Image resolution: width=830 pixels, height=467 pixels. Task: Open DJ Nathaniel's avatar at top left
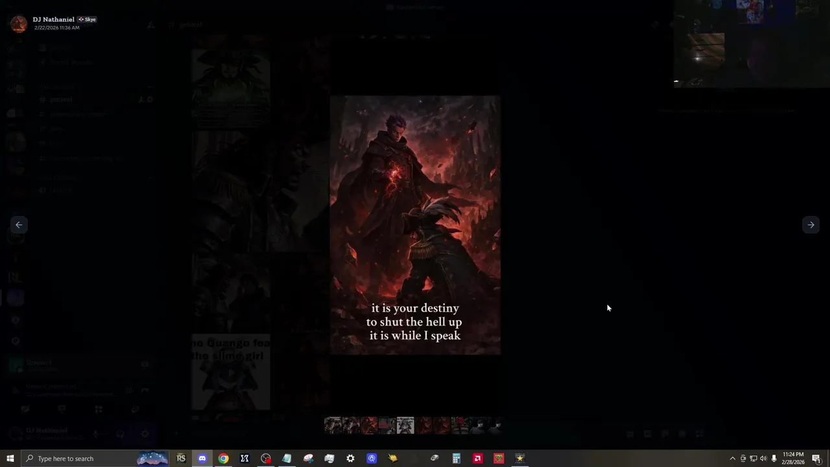click(19, 23)
